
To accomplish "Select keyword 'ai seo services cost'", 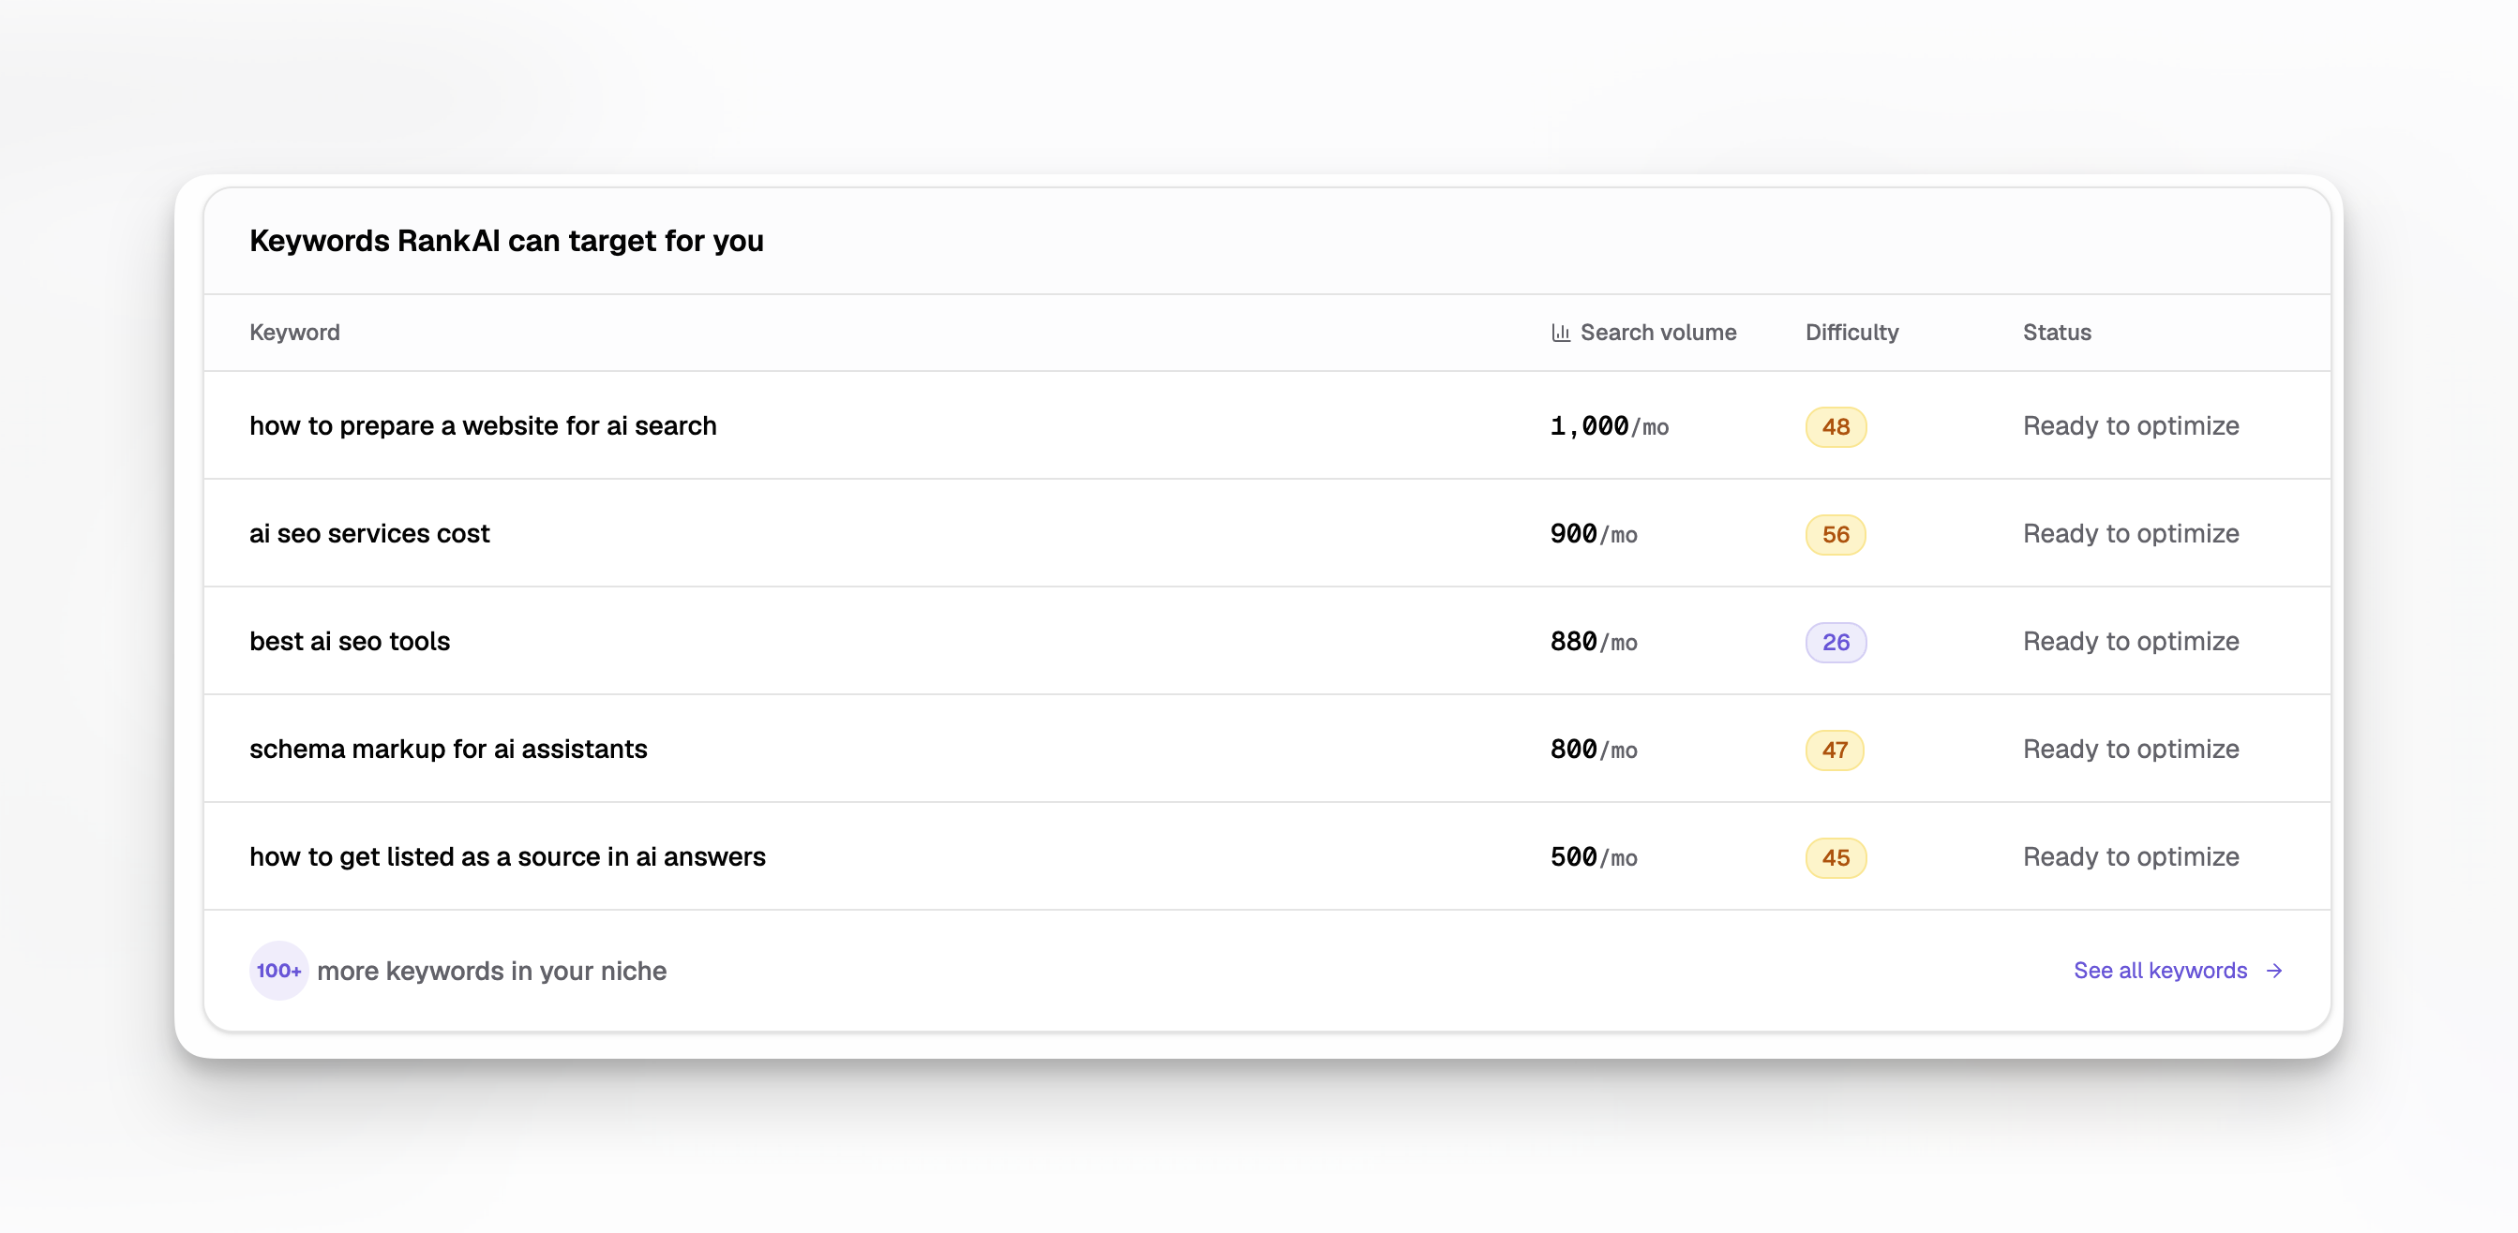I will tap(369, 533).
